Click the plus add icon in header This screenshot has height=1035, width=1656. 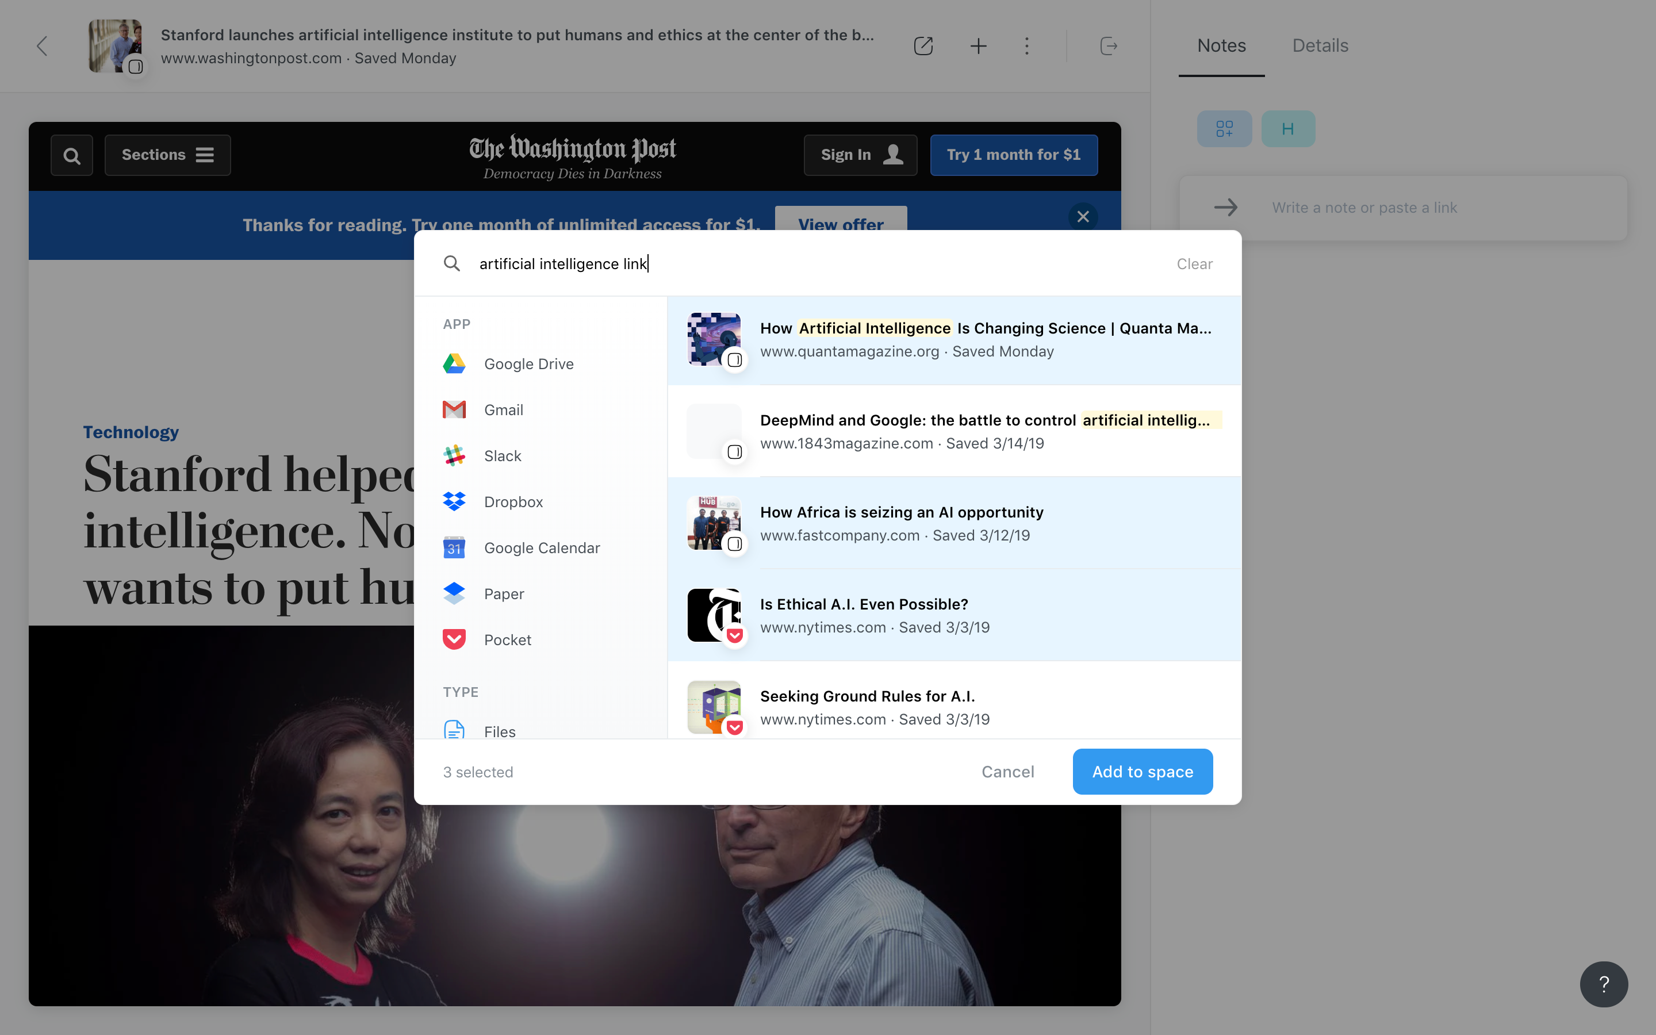pos(979,46)
